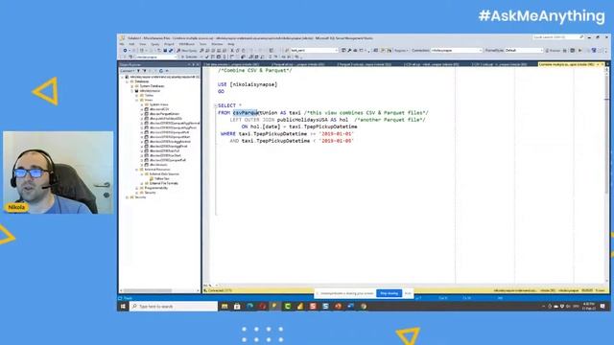The height and width of the screenshot is (345, 614).
Task: Expand the Programmability node
Action: (x=136, y=188)
